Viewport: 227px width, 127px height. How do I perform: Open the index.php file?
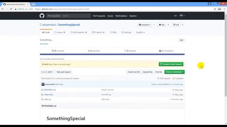[x=48, y=95]
